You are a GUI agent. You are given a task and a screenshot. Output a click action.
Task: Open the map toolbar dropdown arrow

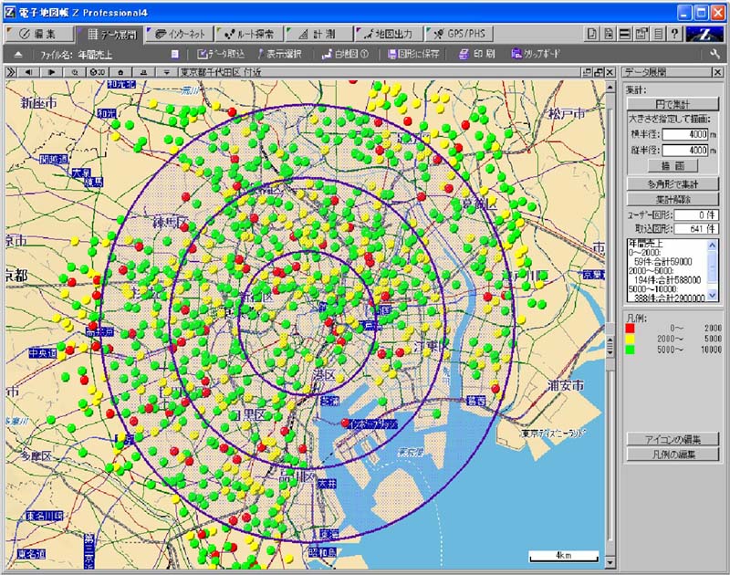[x=166, y=72]
